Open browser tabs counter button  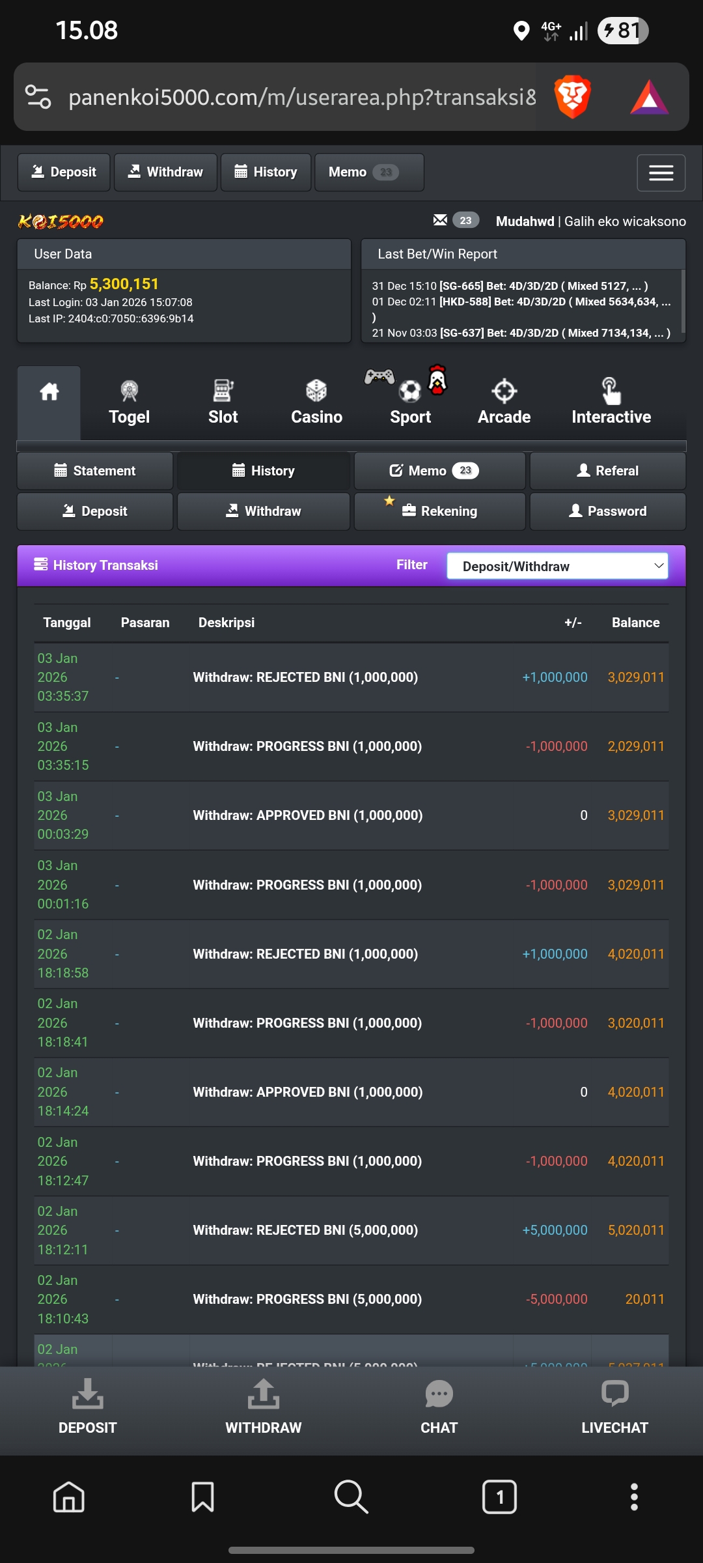tap(499, 1497)
